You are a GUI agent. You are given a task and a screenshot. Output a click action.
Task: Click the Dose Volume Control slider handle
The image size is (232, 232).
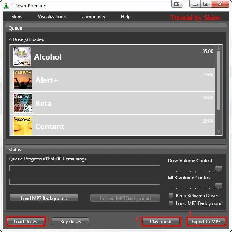pyautogui.click(x=219, y=168)
